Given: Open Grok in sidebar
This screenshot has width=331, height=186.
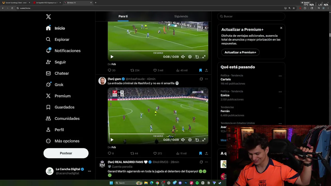Looking at the screenshot, I should click(55, 84).
